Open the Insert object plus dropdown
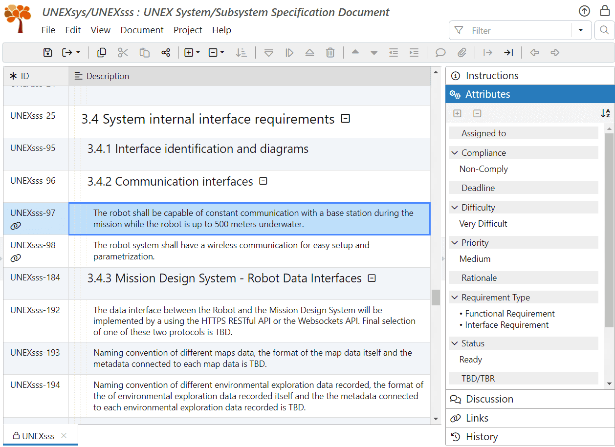Image resolution: width=615 pixels, height=447 pixels. (192, 53)
